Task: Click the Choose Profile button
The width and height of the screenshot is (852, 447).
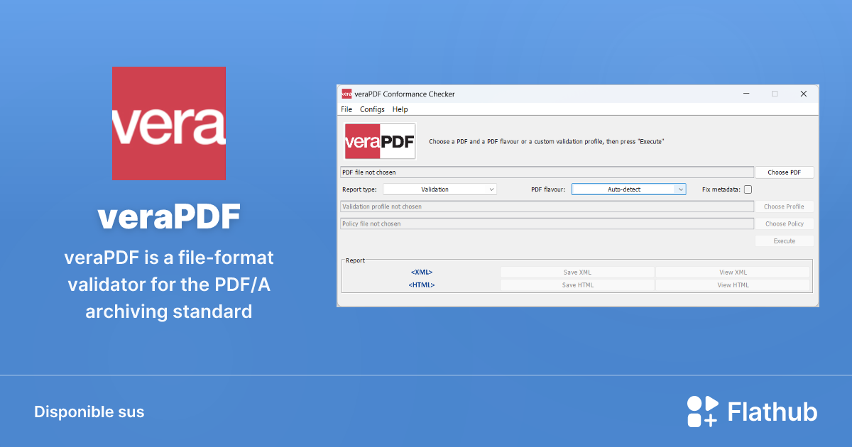Action: pyautogui.click(x=784, y=206)
